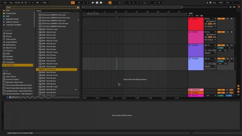Open the Grooves category

pos(9,59)
